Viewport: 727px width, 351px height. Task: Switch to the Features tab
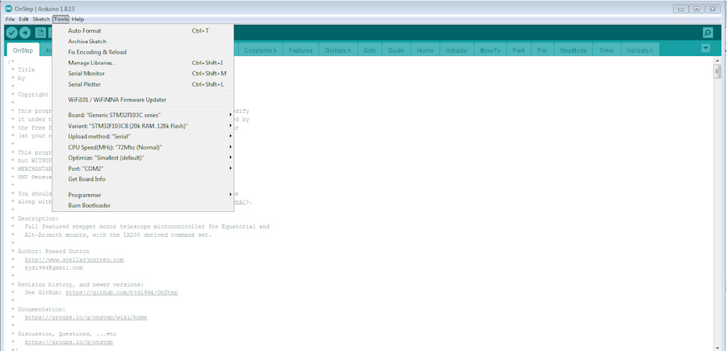point(300,50)
